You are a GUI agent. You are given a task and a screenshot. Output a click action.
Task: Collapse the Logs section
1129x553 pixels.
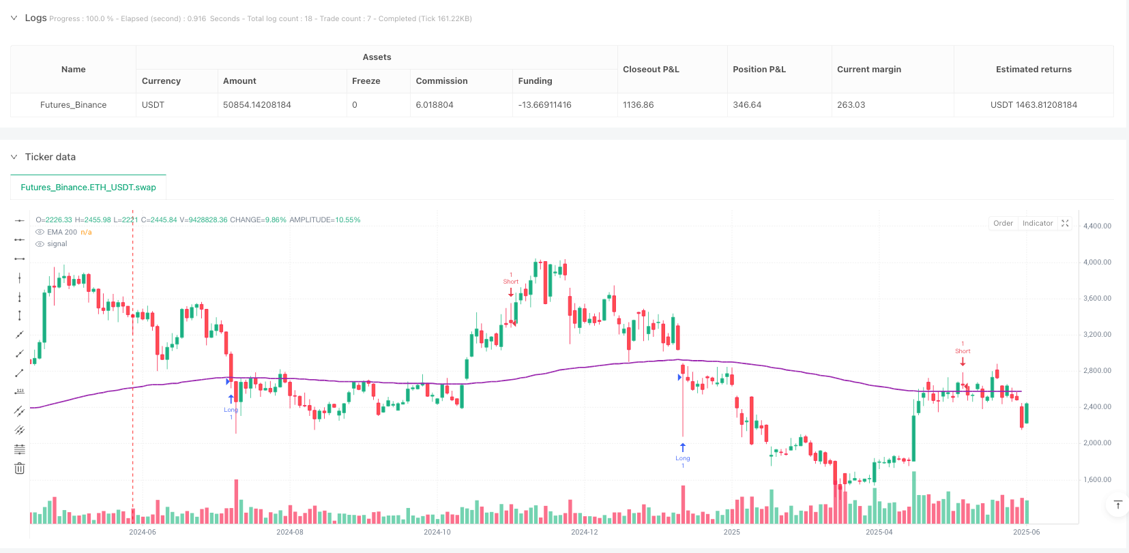14,18
